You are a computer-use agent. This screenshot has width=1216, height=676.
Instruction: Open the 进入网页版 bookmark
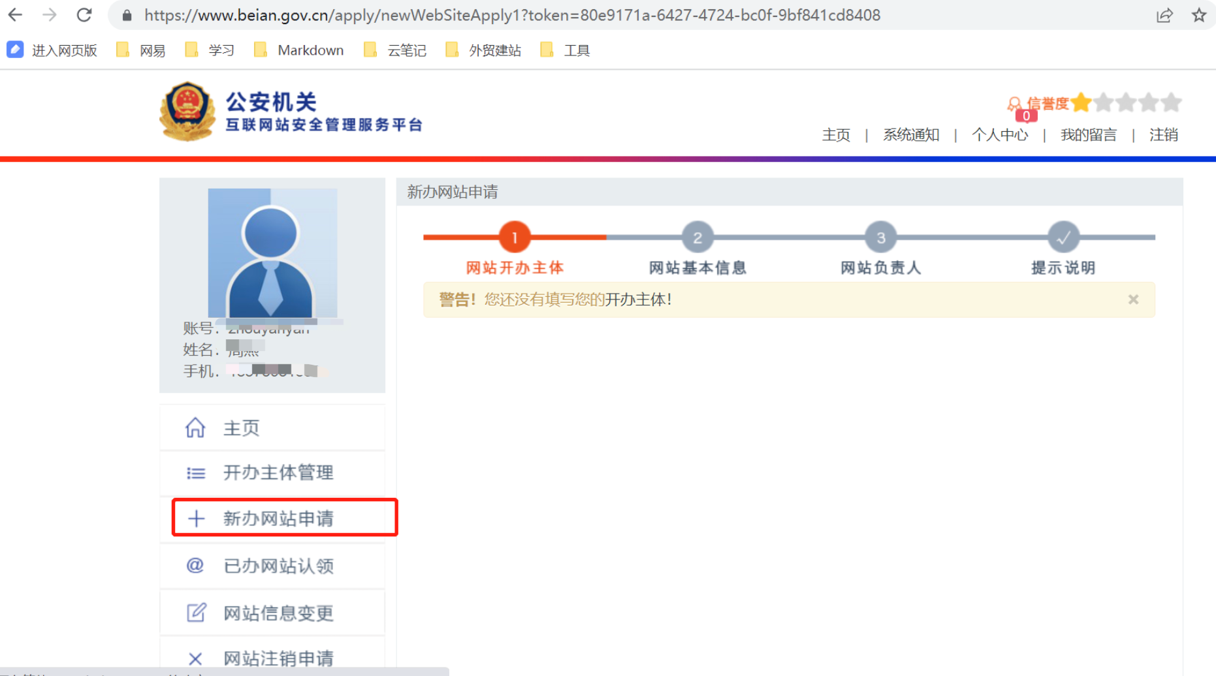pyautogui.click(x=52, y=50)
